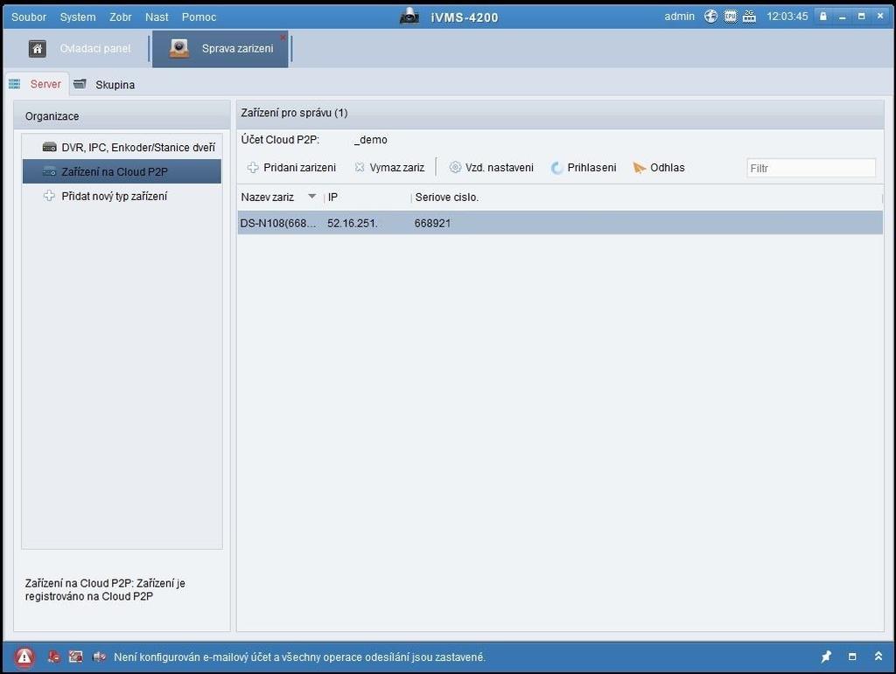Click the serial number 668921 cell
This screenshot has width=896, height=674.
click(x=432, y=223)
